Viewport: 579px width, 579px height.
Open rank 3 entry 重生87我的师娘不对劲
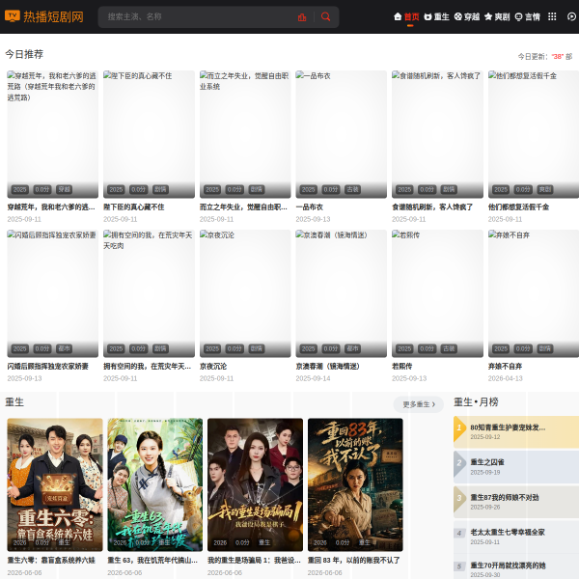516,502
